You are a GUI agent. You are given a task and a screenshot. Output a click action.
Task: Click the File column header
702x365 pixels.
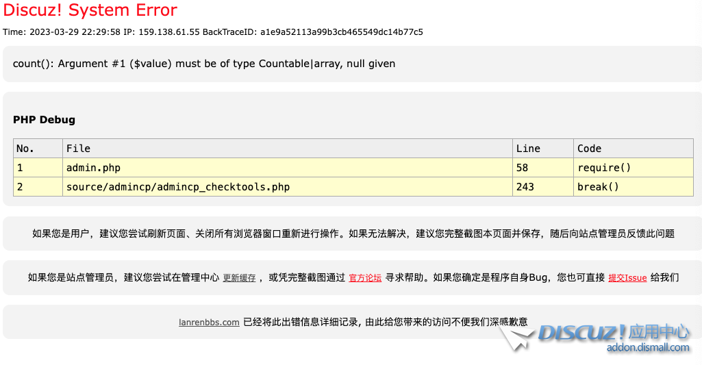78,149
